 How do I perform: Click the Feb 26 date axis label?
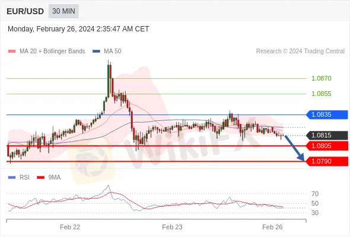(x=272, y=227)
